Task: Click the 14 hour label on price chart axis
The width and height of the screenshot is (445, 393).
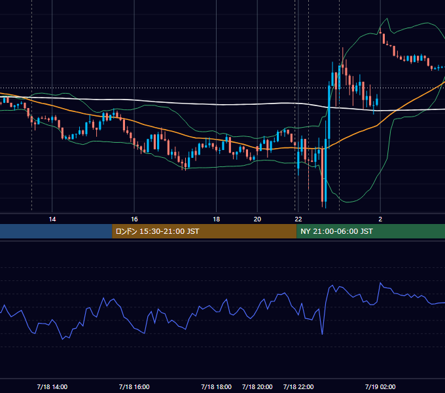Action: coord(52,219)
